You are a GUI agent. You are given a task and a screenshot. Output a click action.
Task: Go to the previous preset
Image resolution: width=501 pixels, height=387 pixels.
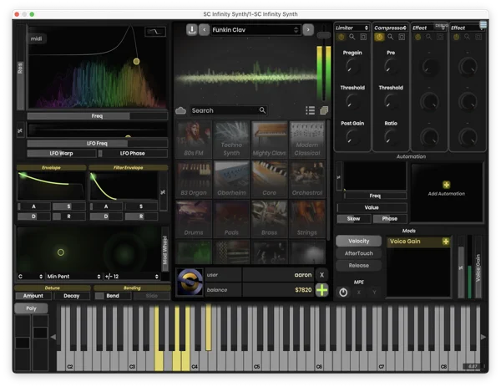pyautogui.click(x=205, y=30)
